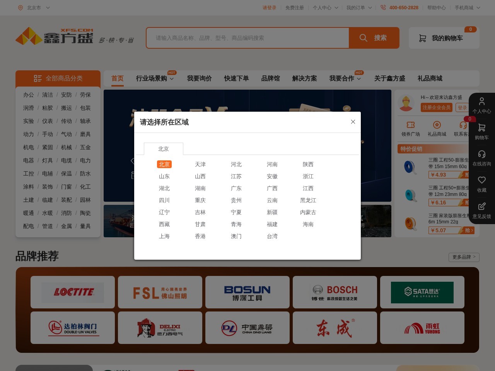Open 品牌馆 in the navigation bar
Screen dimensions: 495x371
click(271, 78)
